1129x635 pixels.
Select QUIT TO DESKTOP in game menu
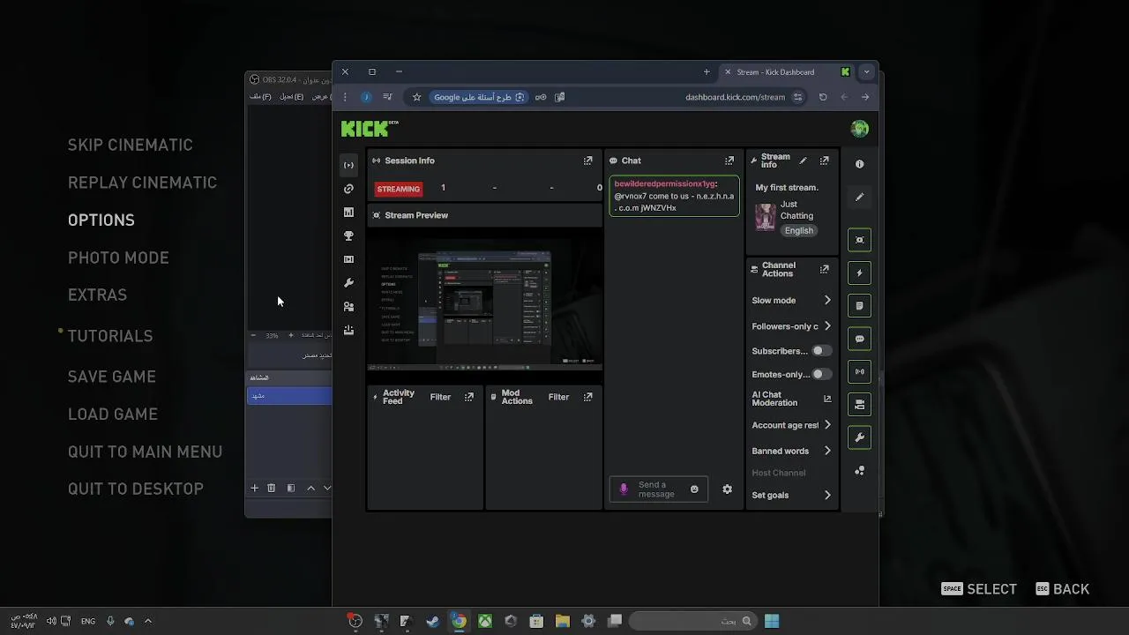pyautogui.click(x=136, y=489)
